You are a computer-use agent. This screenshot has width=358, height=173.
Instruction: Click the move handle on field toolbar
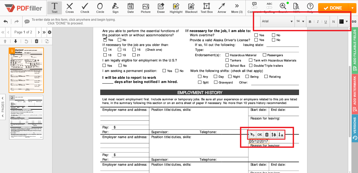252,135
